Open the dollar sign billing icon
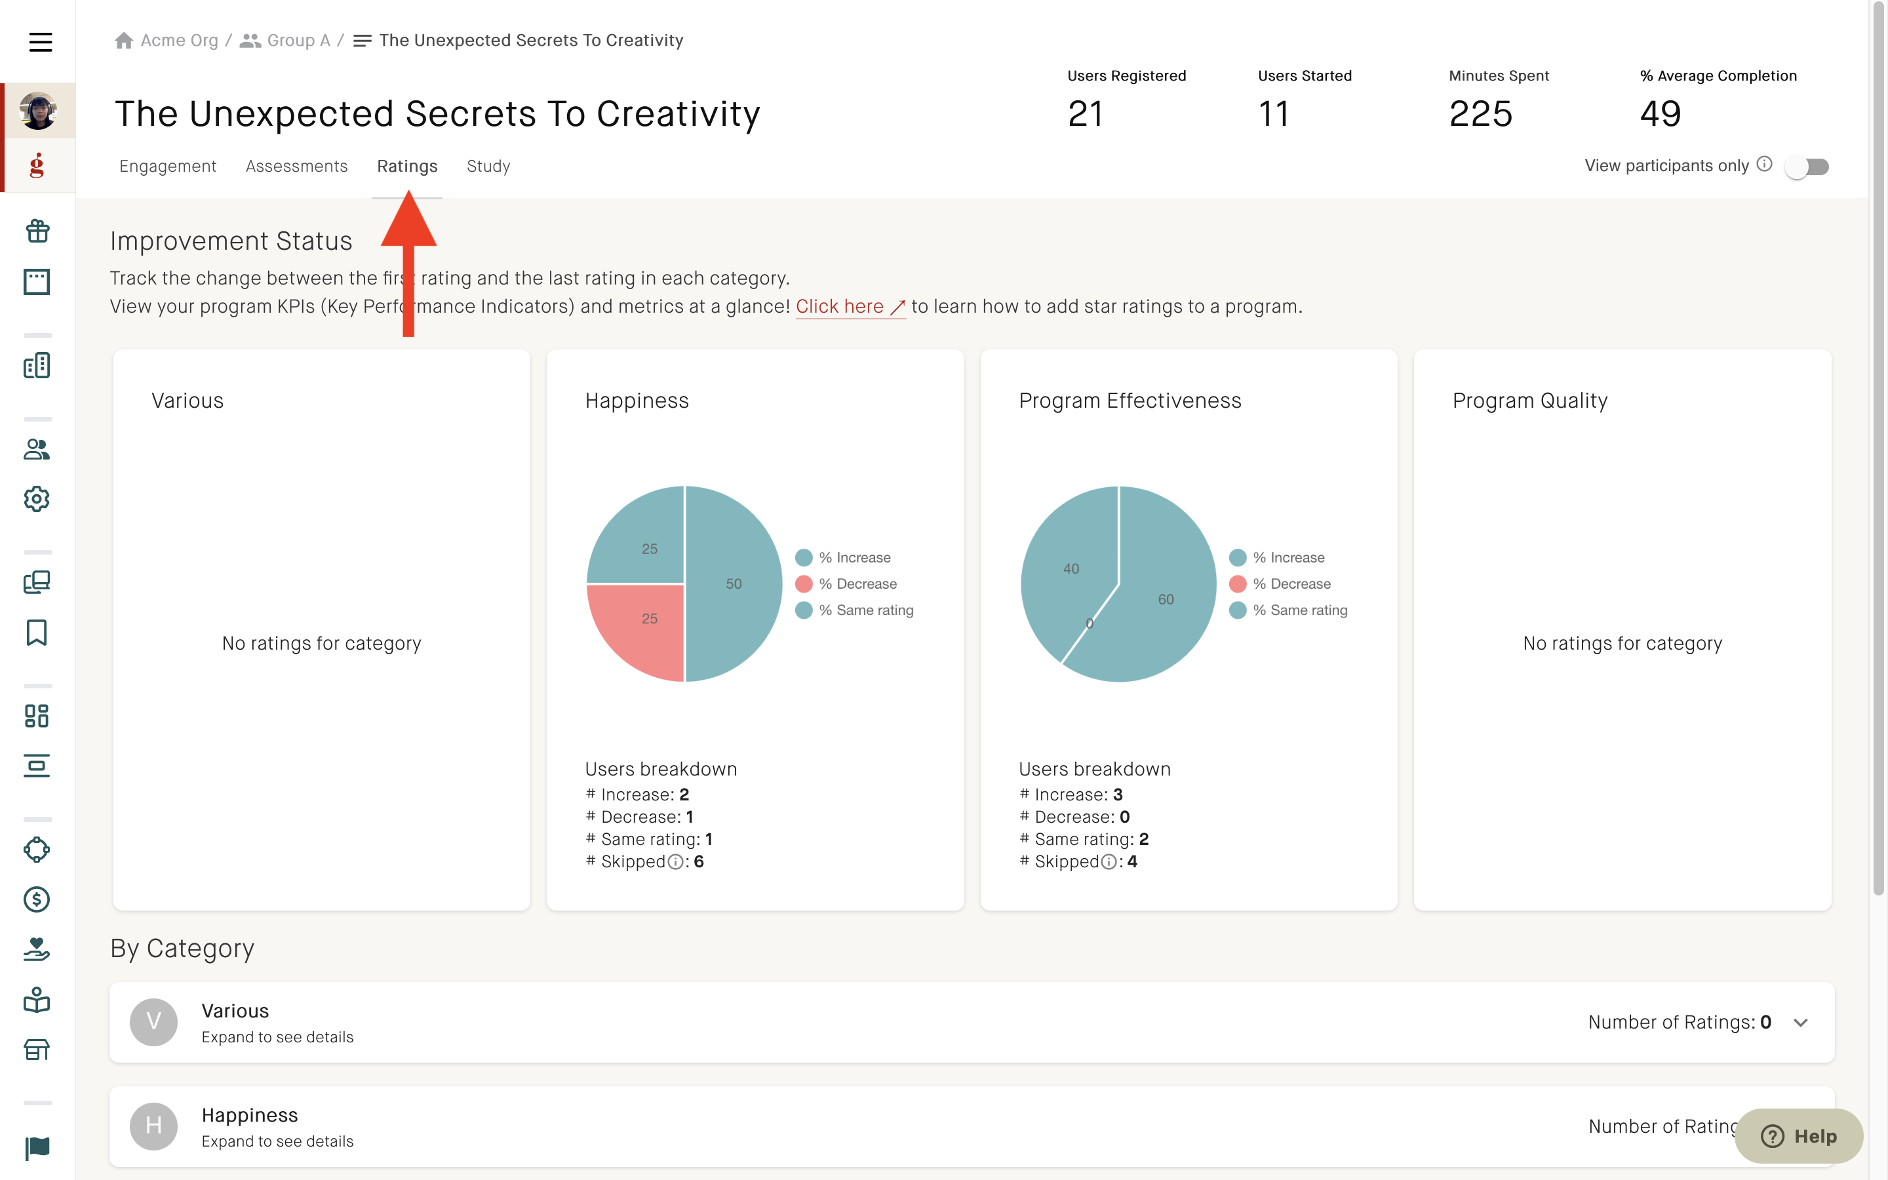1888x1180 pixels. coord(37,899)
